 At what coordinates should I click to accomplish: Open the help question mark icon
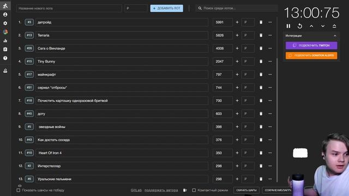coord(5,58)
